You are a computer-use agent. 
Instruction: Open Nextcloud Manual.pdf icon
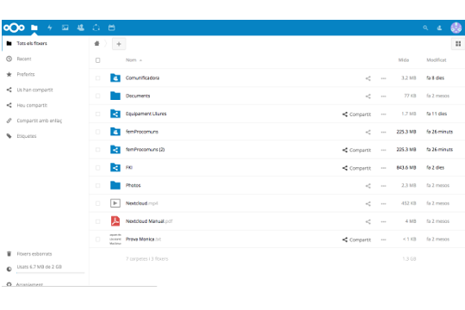[115, 221]
